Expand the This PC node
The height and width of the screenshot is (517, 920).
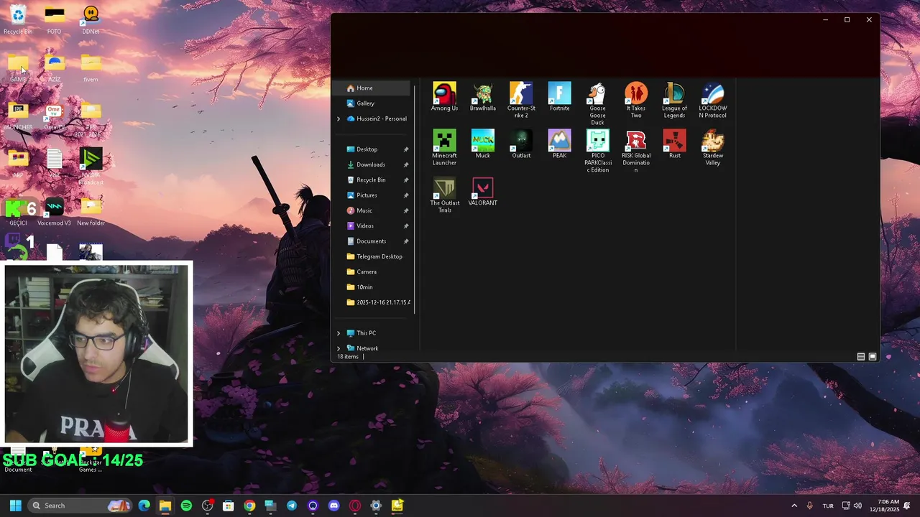pyautogui.click(x=339, y=333)
